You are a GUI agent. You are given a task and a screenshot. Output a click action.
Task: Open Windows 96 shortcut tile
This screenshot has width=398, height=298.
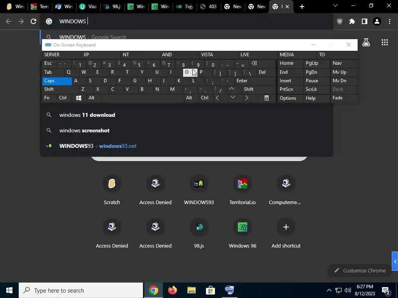click(x=243, y=233)
